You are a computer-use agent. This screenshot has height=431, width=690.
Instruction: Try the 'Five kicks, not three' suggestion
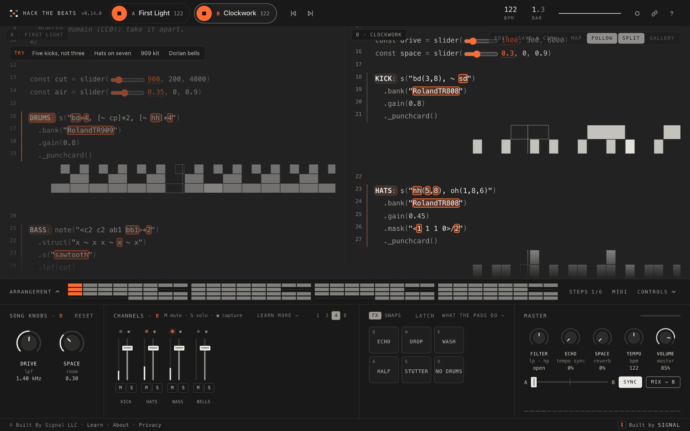click(58, 53)
